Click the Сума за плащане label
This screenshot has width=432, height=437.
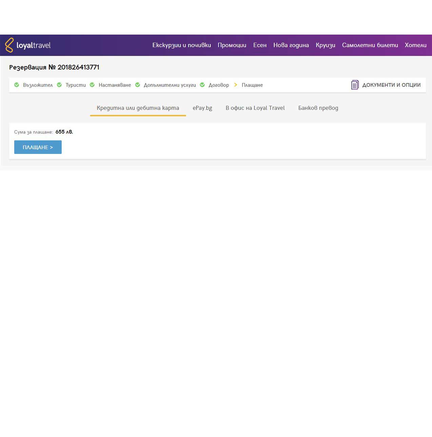coord(34,132)
